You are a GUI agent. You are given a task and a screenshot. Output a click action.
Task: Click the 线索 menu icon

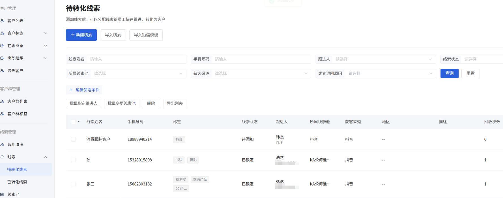click(2, 157)
